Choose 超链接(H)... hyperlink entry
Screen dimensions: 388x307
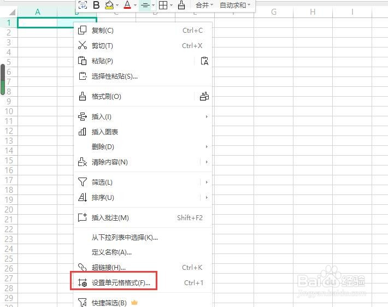(x=143, y=268)
